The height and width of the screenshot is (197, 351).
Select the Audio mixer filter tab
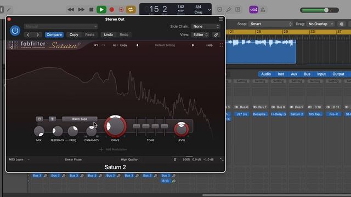click(x=266, y=74)
